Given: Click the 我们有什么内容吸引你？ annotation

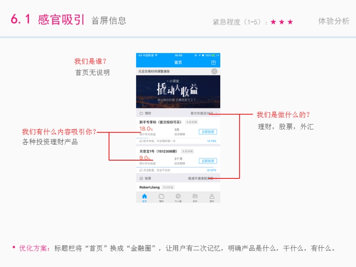Looking at the screenshot, I should [60, 132].
